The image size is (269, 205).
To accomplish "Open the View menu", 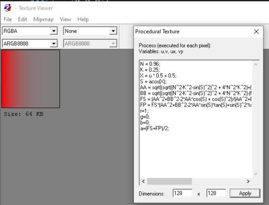I will 65,19.
